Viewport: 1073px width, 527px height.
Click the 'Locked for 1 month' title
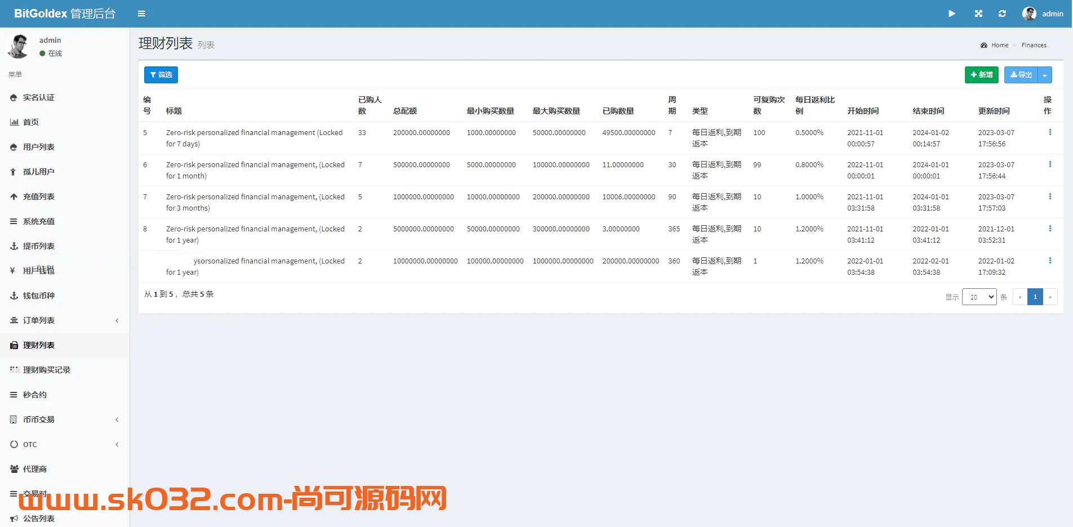click(255, 170)
